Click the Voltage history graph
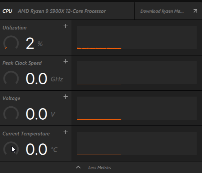The height and width of the screenshot is (173, 202). (x=137, y=108)
